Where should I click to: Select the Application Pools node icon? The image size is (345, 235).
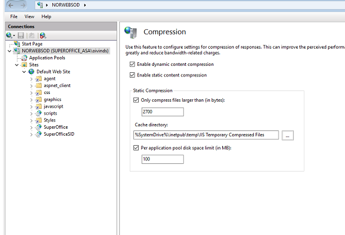(25, 58)
